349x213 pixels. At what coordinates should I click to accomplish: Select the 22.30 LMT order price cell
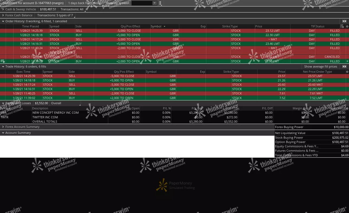pyautogui.click(x=273, y=35)
